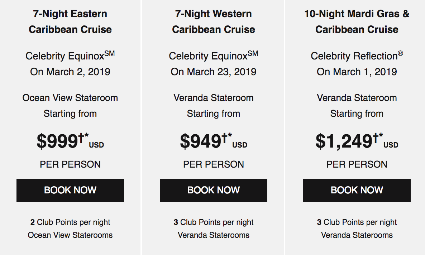Click 3 Club Points under Mardi Gras cruise
Viewport: 425px width, 255px height.
click(357, 222)
